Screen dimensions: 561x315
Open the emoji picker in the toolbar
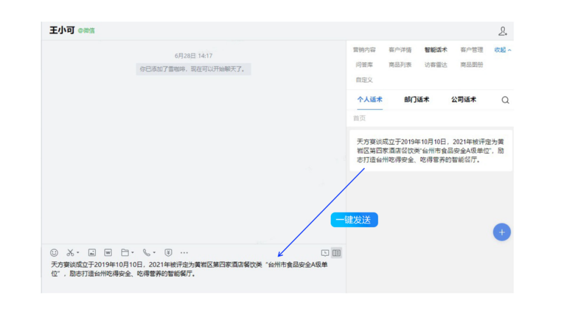tap(54, 253)
